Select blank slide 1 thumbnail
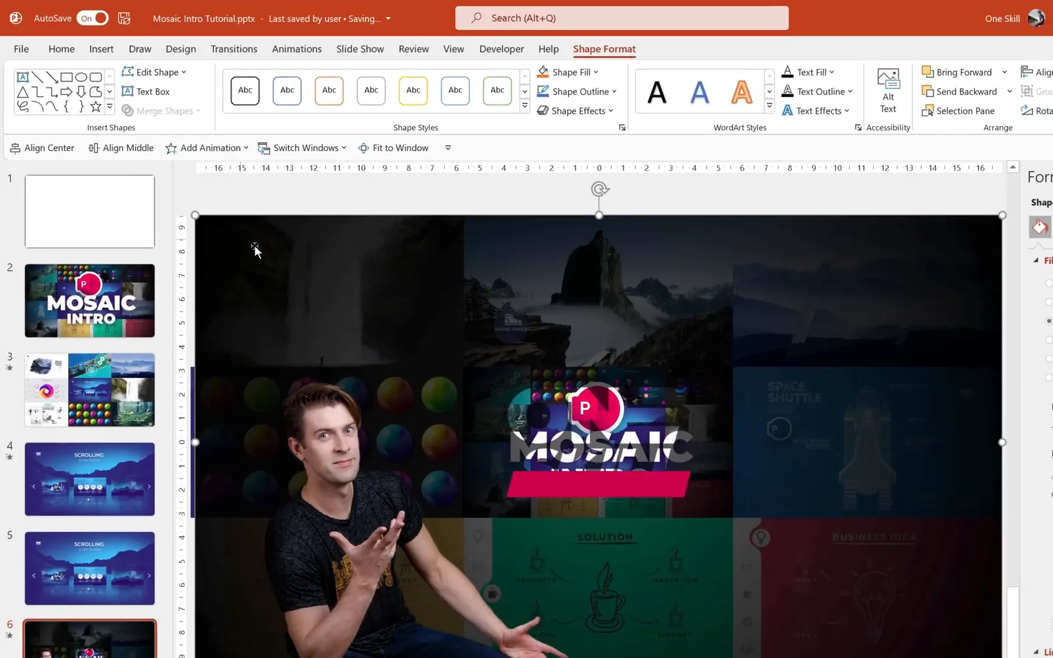Viewport: 1053px width, 658px height. click(x=90, y=211)
